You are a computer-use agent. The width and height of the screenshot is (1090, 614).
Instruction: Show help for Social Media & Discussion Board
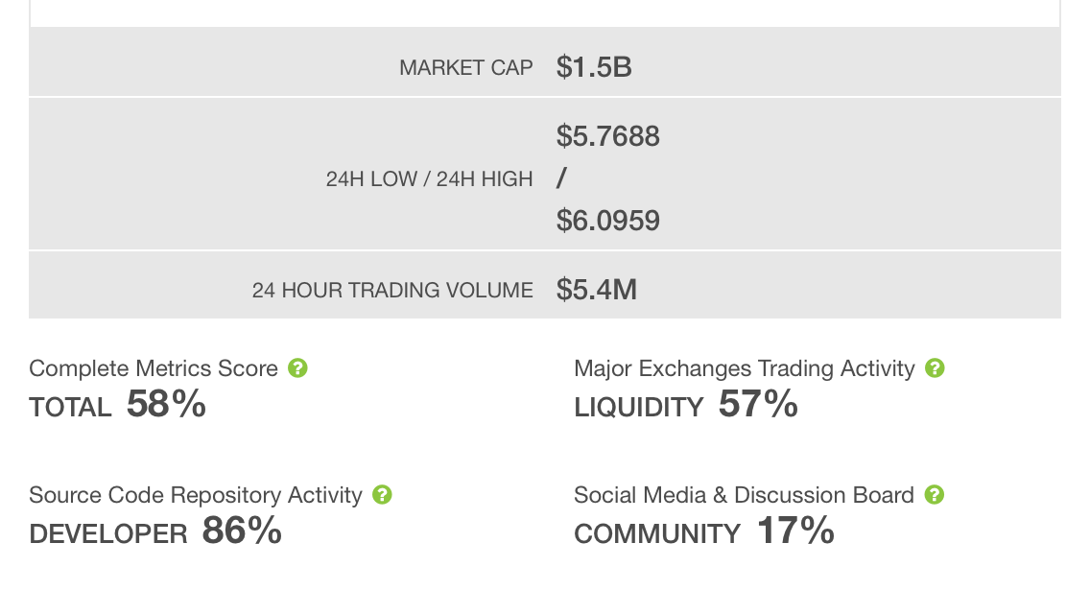[x=935, y=495]
